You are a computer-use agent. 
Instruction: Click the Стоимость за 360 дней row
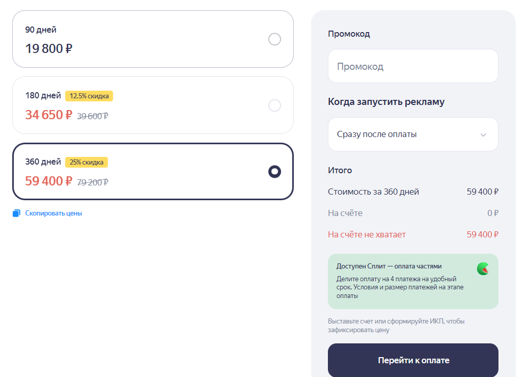point(413,192)
